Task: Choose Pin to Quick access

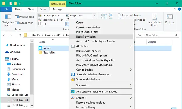Action: 101,32
